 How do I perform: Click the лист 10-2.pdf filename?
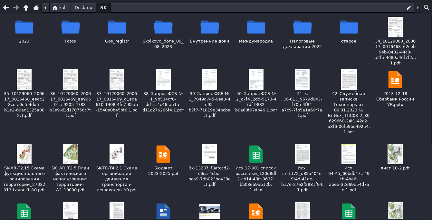pyautogui.click(x=395, y=168)
